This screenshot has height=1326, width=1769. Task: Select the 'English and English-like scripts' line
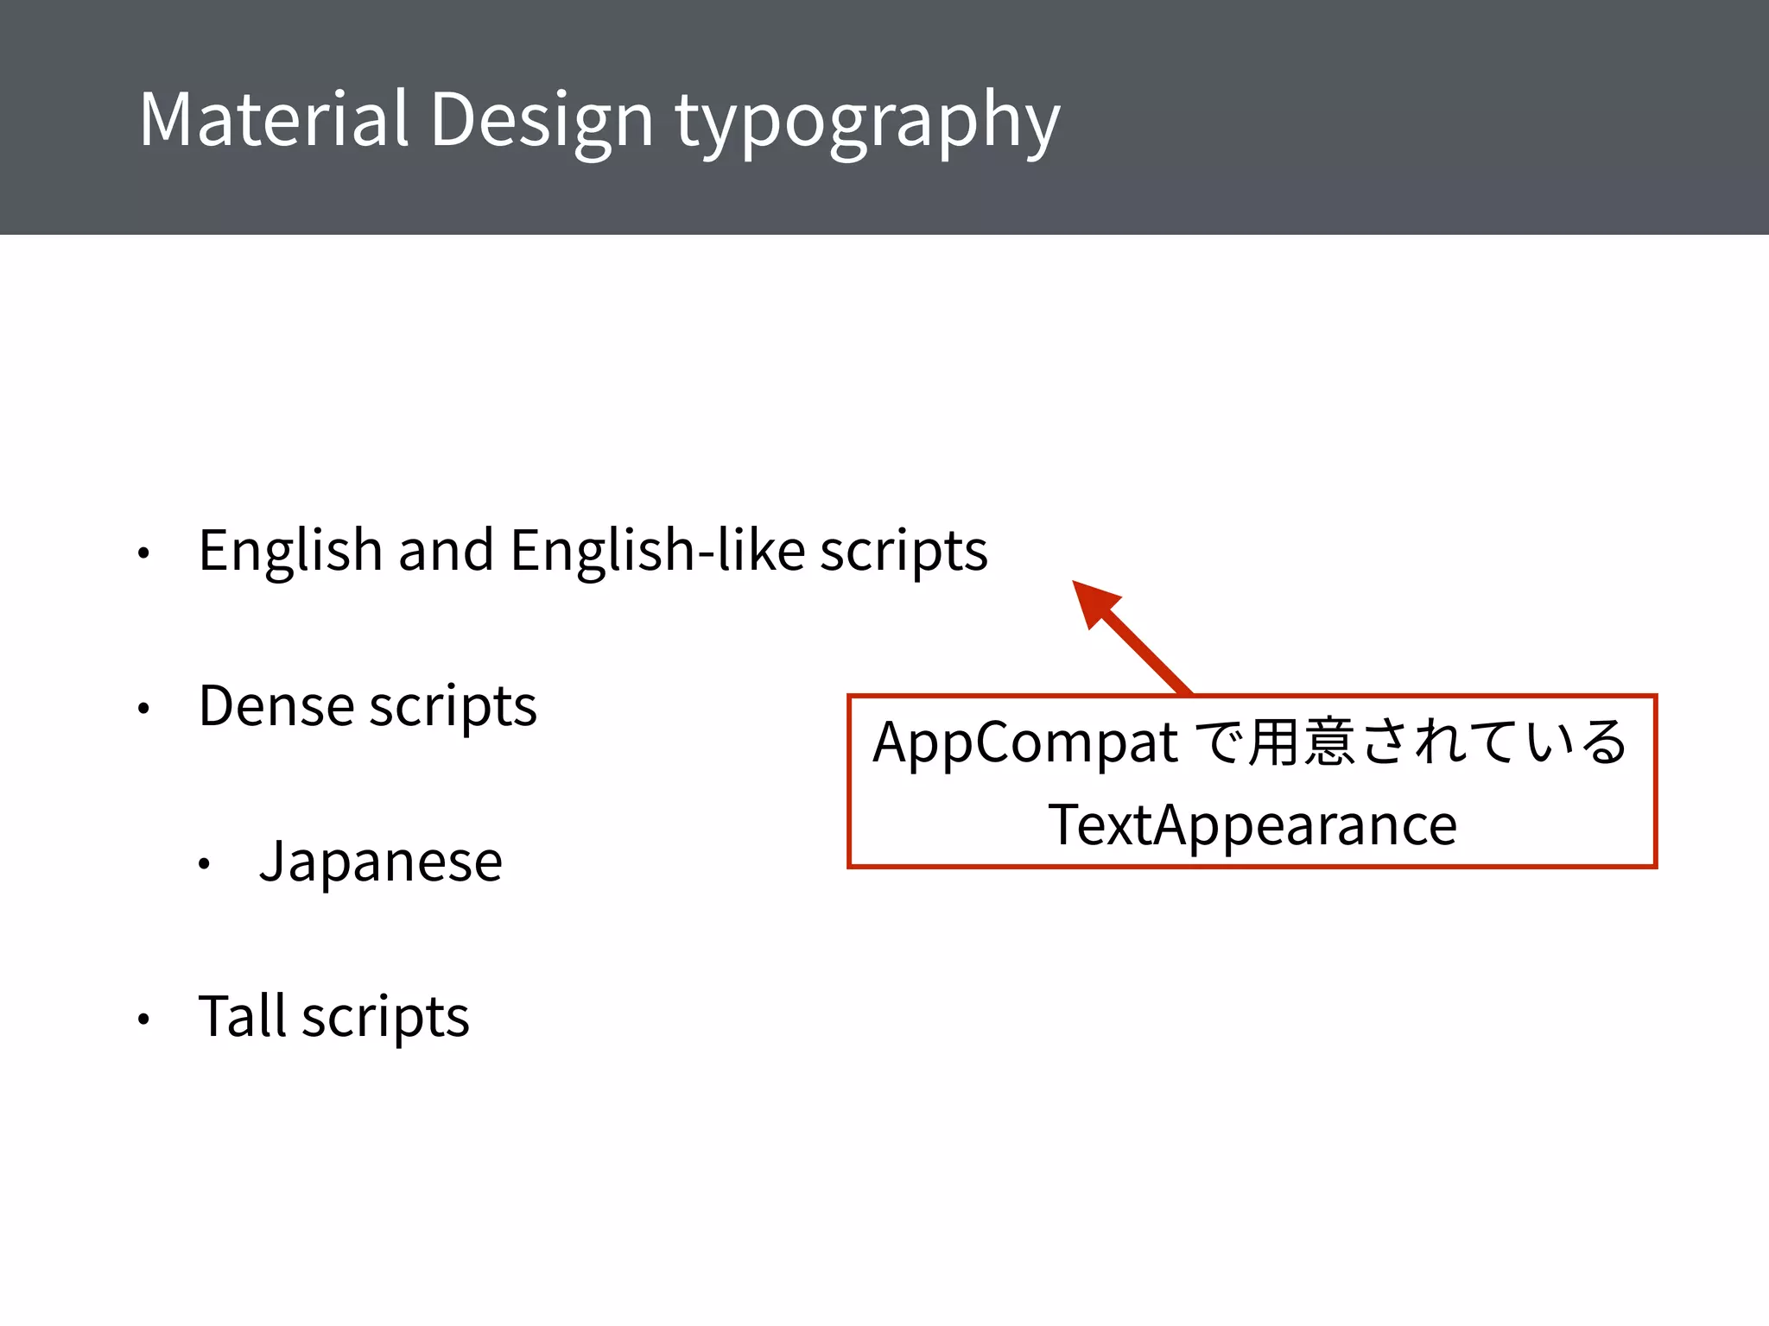(593, 551)
